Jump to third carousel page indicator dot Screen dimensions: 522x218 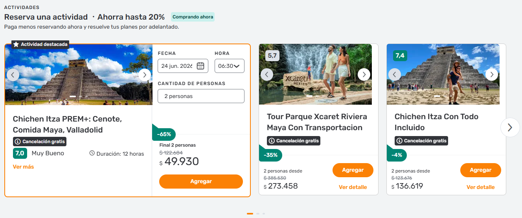tap(264, 214)
